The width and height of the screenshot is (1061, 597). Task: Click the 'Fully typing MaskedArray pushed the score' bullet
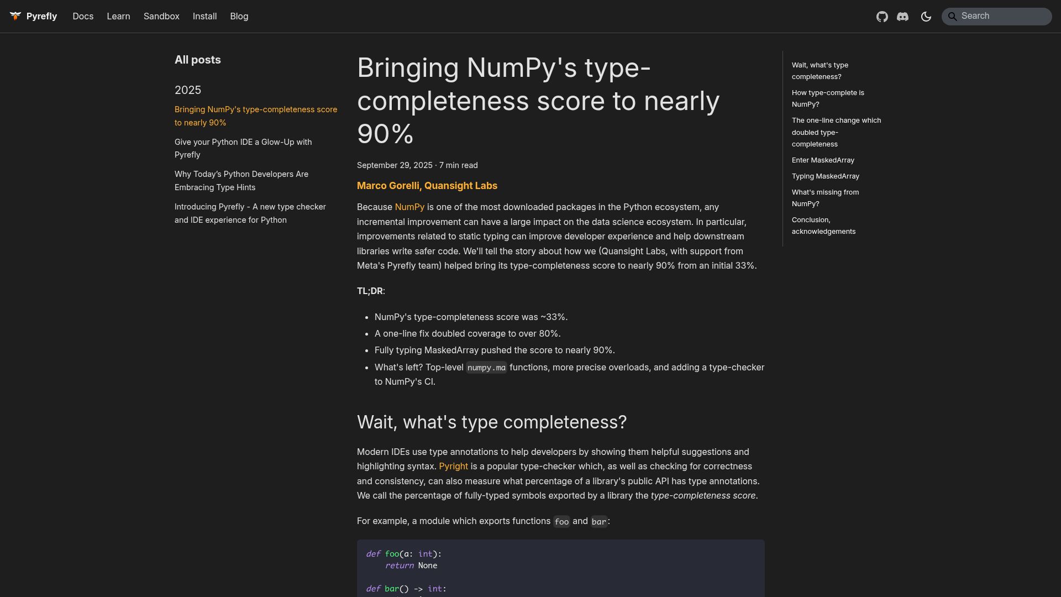pos(495,350)
